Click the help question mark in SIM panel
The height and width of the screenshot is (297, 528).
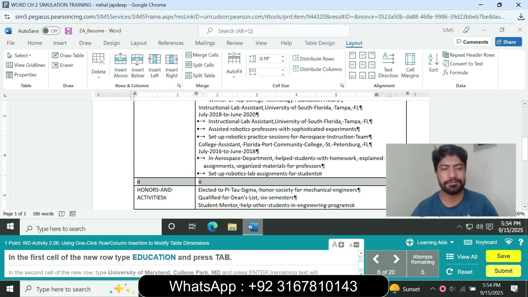click(x=521, y=243)
